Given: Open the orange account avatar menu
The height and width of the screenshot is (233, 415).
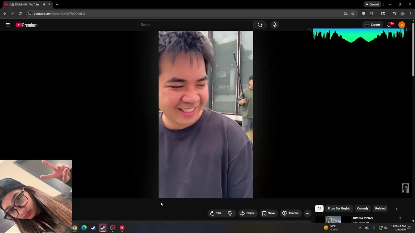Looking at the screenshot, I should click(402, 25).
